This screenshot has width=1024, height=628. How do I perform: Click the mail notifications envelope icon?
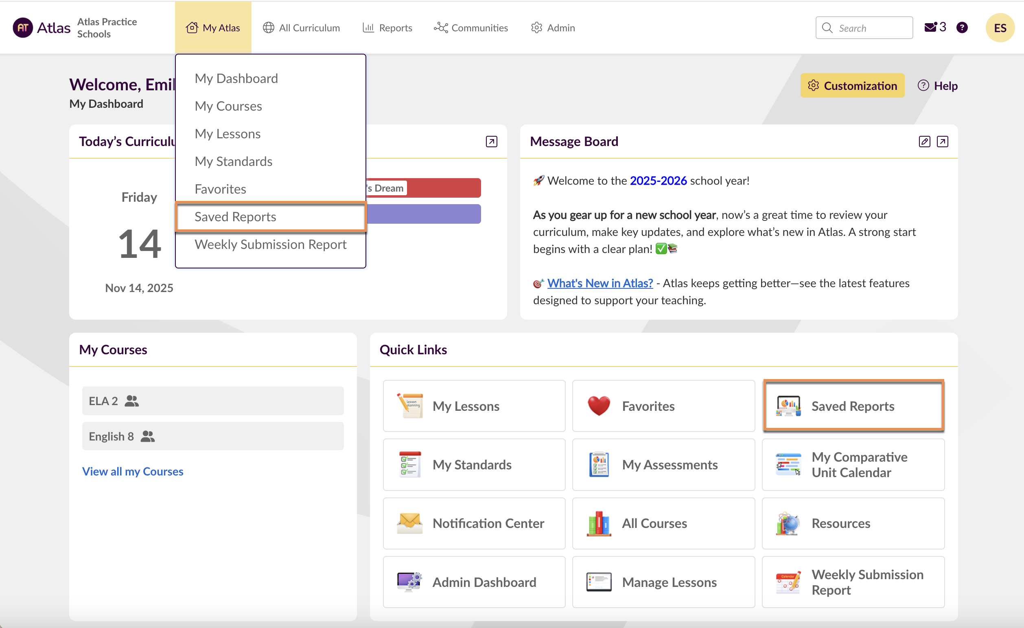click(x=930, y=27)
